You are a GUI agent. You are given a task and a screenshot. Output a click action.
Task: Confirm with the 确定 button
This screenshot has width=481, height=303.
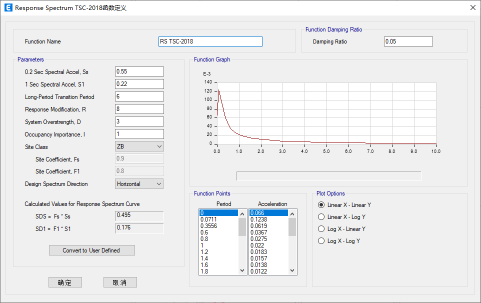[x=65, y=282]
